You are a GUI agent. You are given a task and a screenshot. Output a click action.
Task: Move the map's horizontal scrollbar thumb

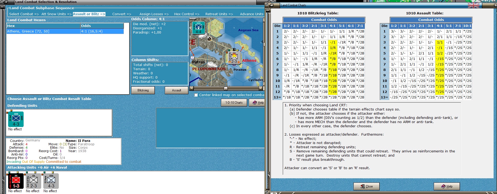[225, 88]
